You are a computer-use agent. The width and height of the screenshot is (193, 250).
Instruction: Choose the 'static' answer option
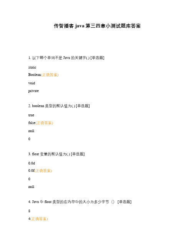click(32, 67)
